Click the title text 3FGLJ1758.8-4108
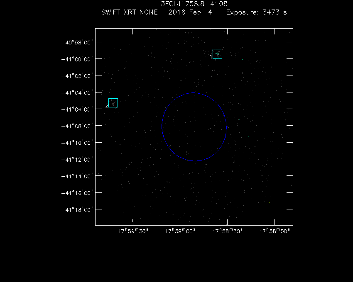 tap(194, 4)
